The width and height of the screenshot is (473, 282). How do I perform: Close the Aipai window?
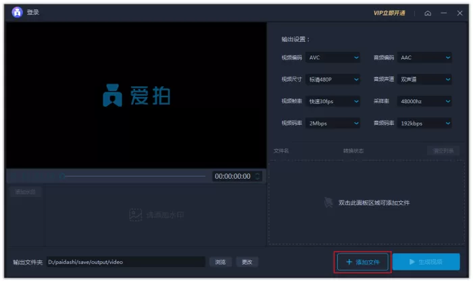[459, 13]
